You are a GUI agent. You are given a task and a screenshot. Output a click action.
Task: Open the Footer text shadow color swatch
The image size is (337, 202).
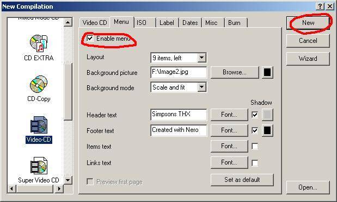(267, 130)
